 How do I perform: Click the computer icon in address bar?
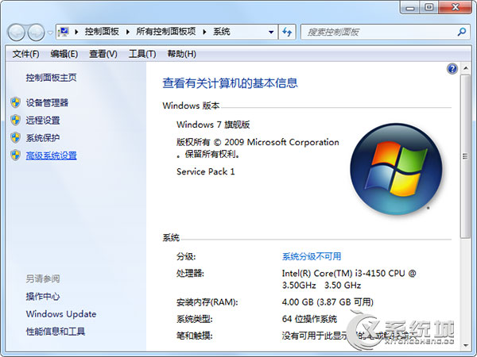[64, 32]
